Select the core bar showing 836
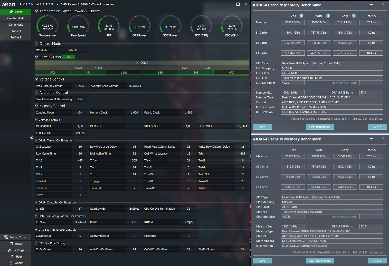 160,73
